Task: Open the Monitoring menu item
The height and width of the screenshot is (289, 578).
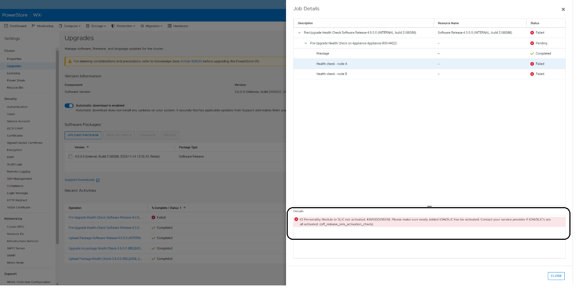Action: pyautogui.click(x=42, y=26)
